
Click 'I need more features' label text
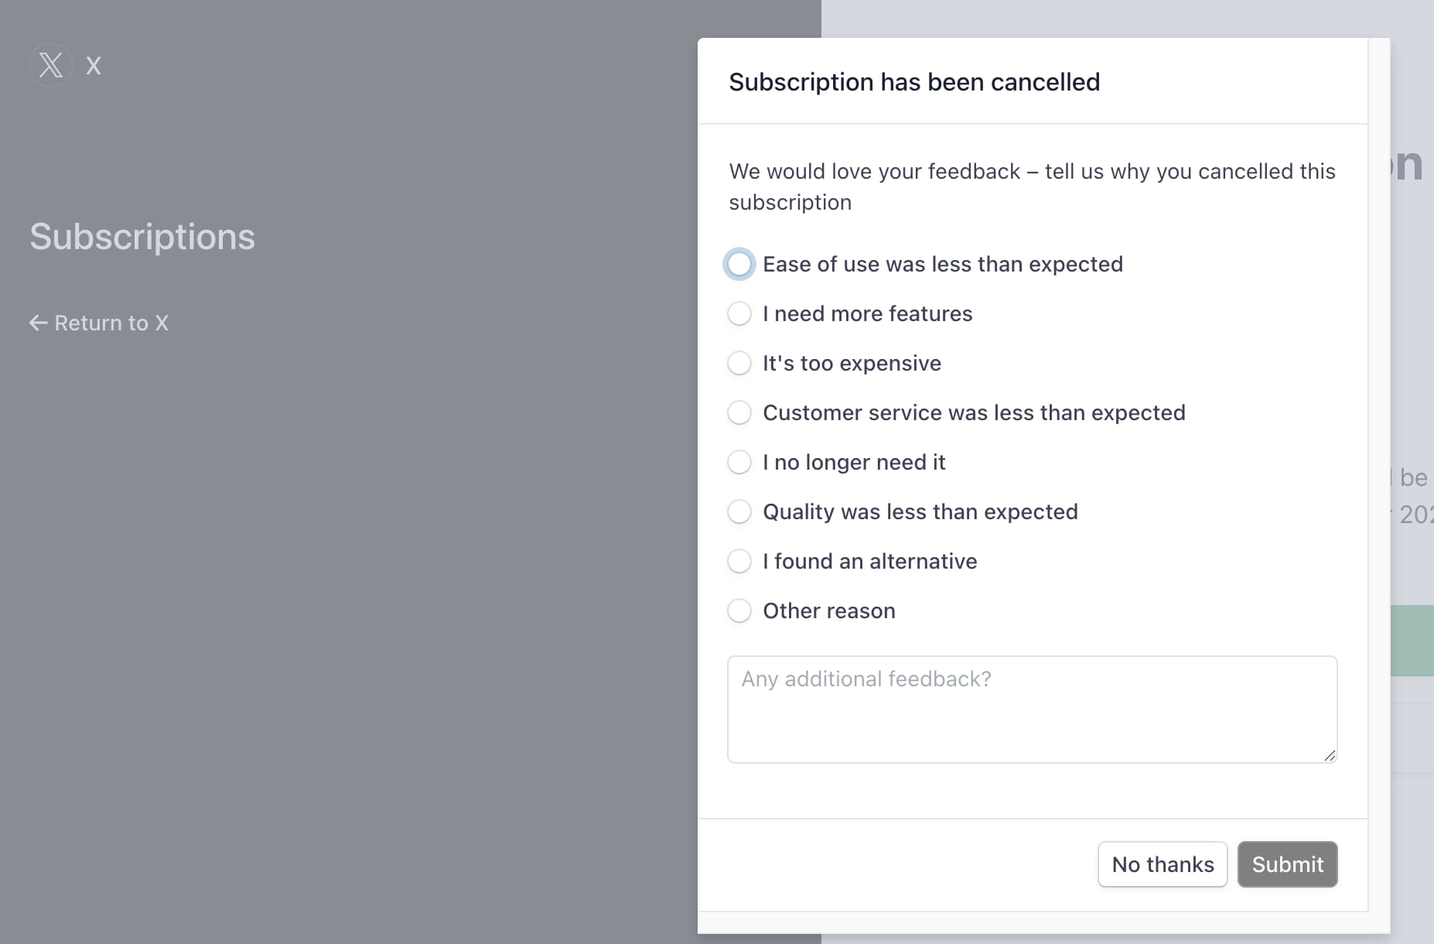[867, 314]
